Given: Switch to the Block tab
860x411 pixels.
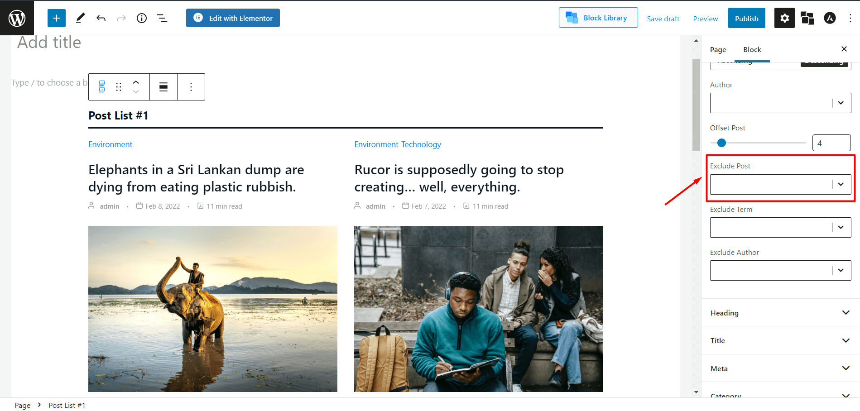Looking at the screenshot, I should [752, 49].
